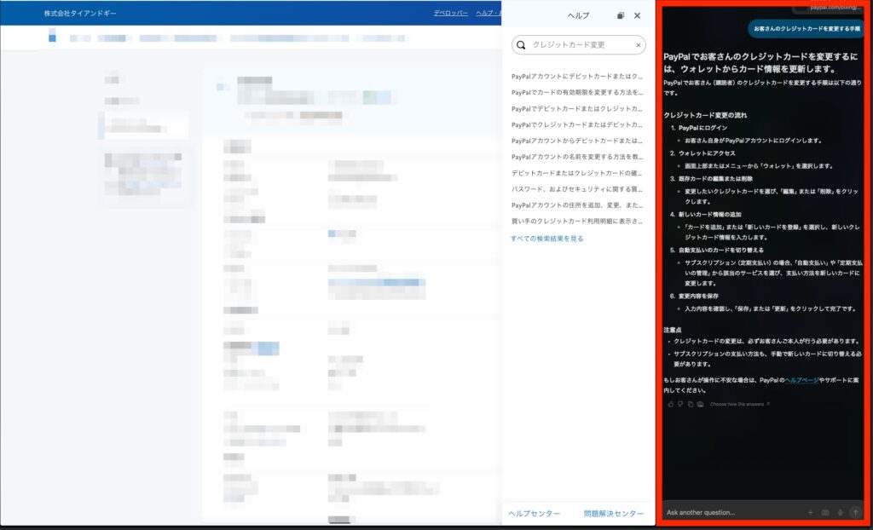This screenshot has height=530, width=873.
Task: Click the ヘルプページ link in the answer
Action: [801, 380]
